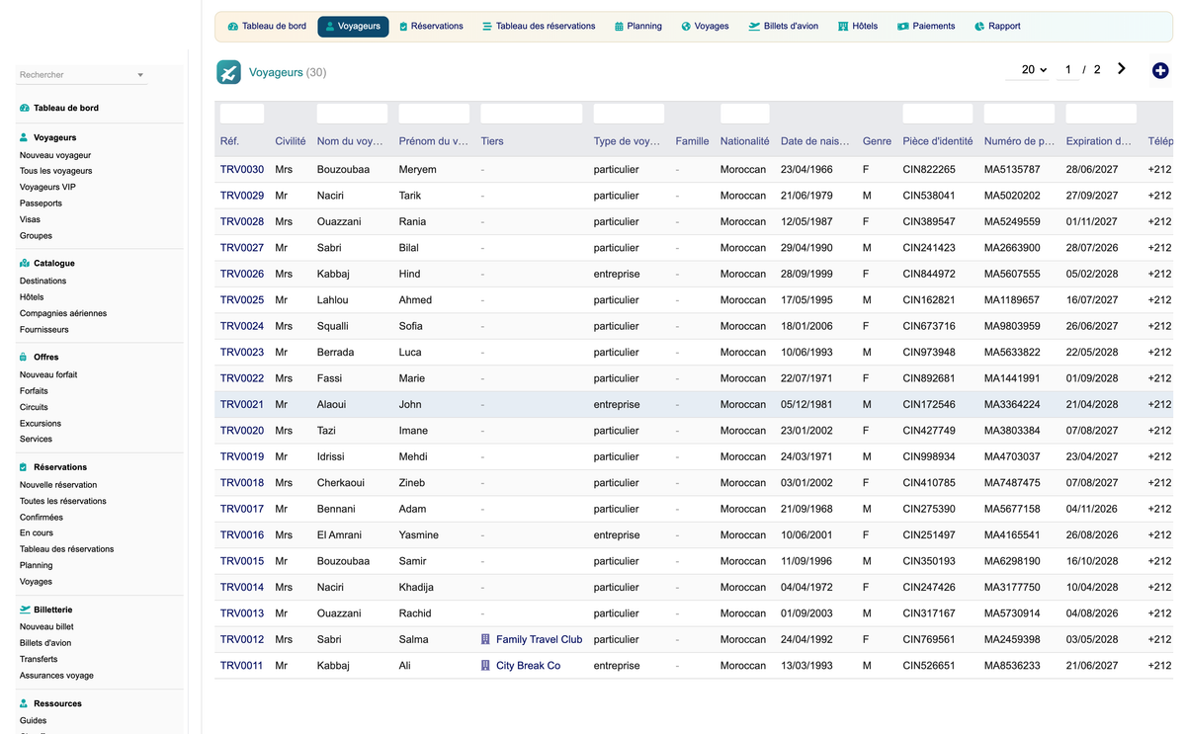This screenshot has width=1186, height=734.
Task: Click the Réf. column filter field
Action: [242, 114]
